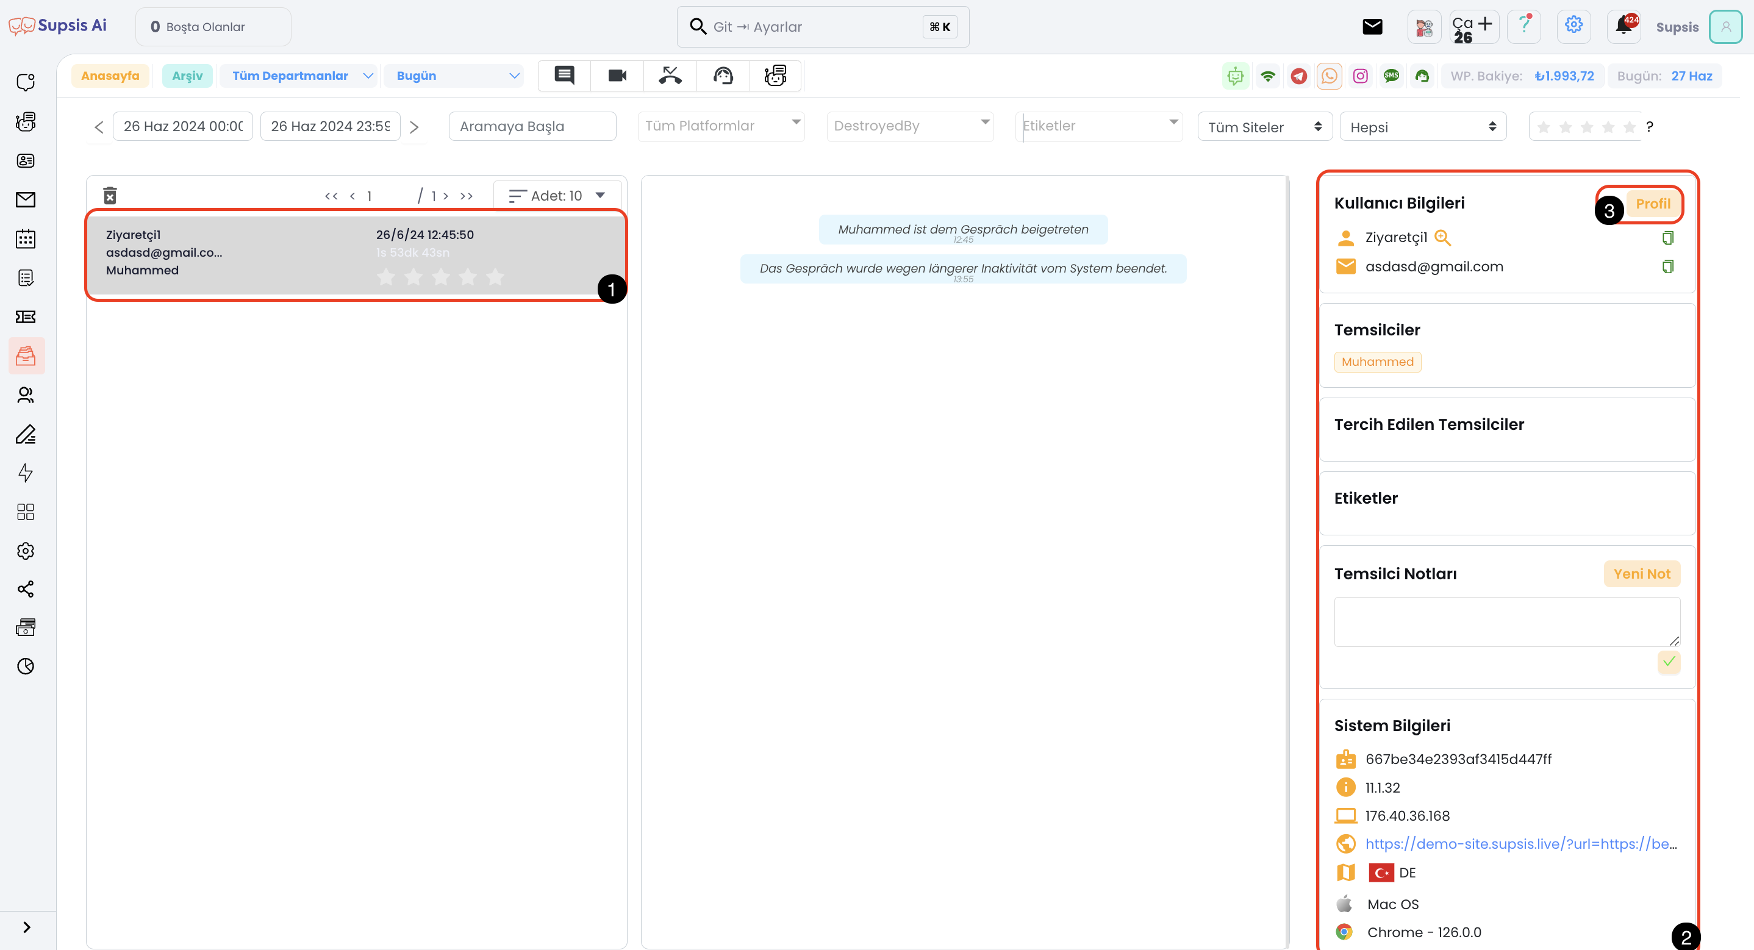Open the share nodes sidebar icon
Viewport: 1754px width, 950px height.
pyautogui.click(x=26, y=589)
